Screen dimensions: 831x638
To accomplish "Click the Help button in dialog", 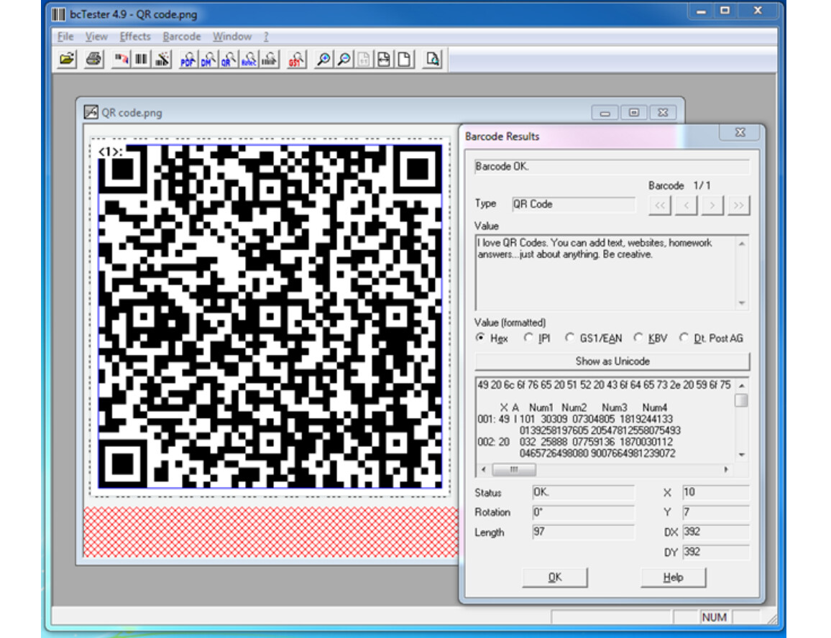I will 673,578.
